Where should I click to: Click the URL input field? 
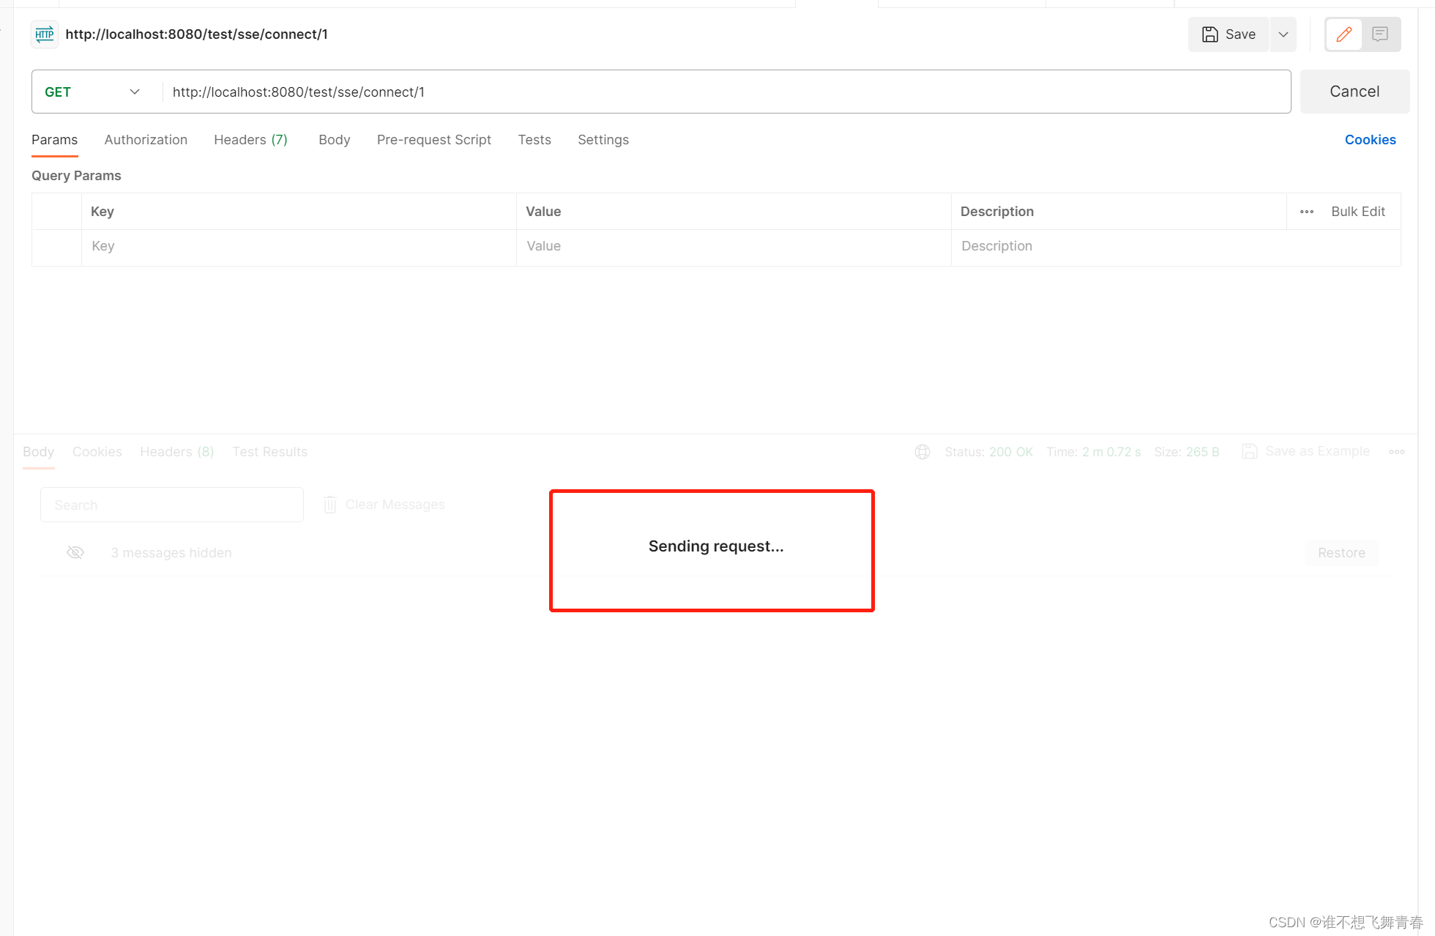coord(722,91)
